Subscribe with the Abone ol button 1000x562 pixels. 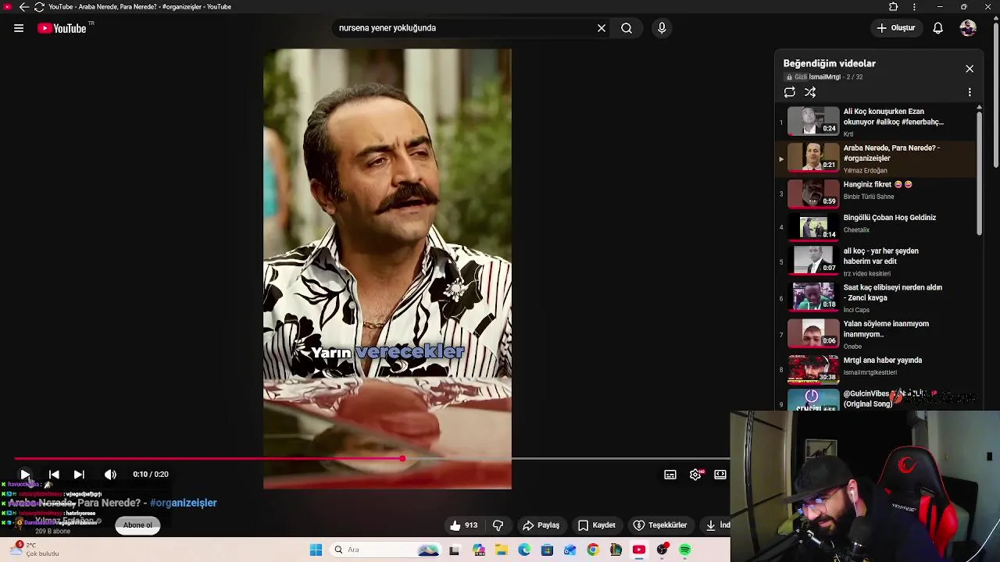coord(137,525)
